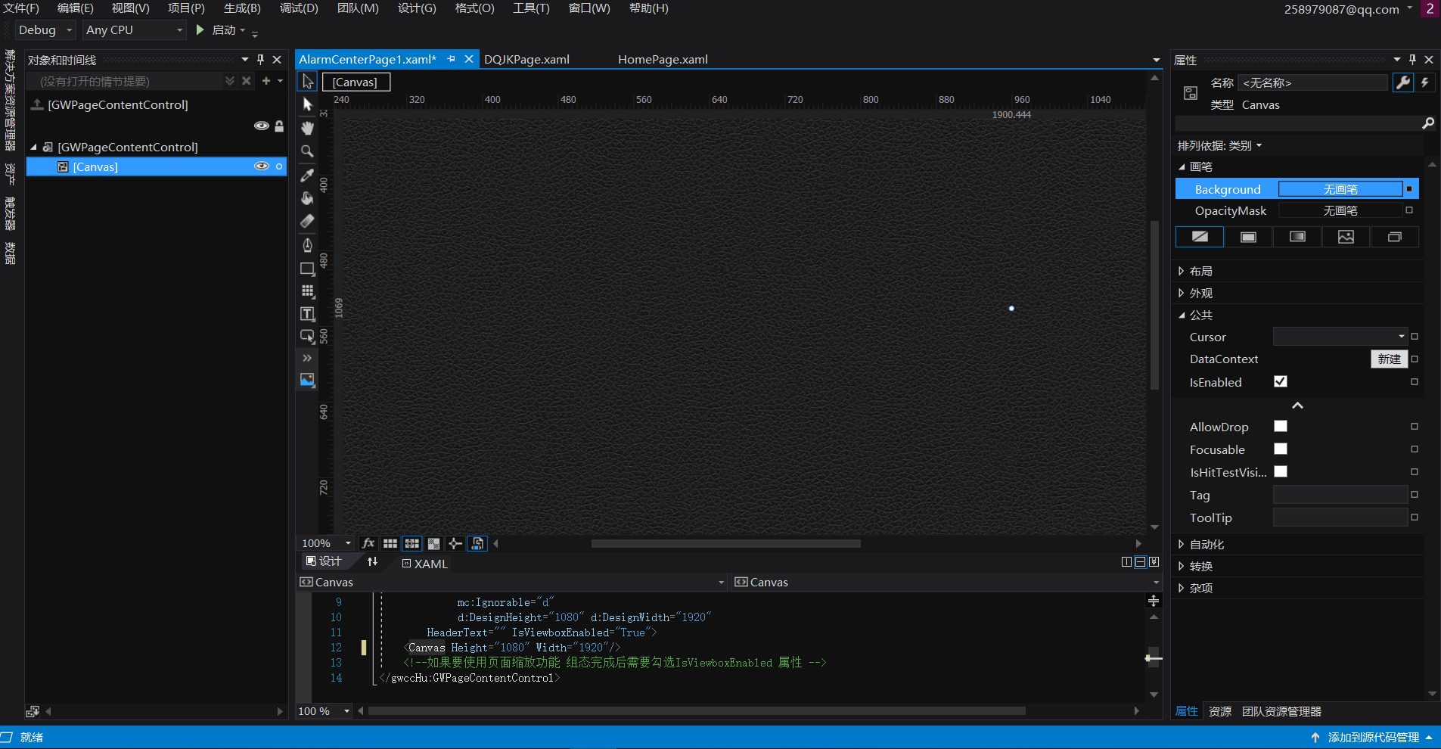Open the 调试(D) Debug menu
1441x749 pixels.
click(x=299, y=8)
